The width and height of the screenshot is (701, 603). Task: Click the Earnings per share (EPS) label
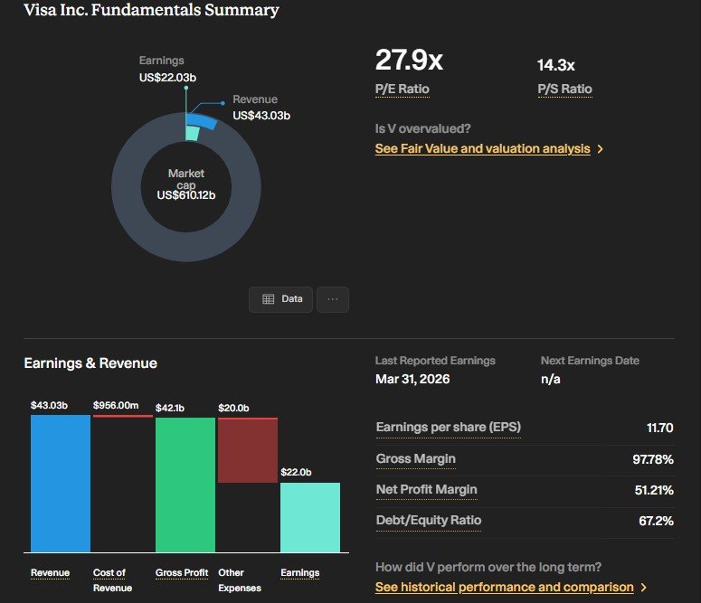pos(449,428)
